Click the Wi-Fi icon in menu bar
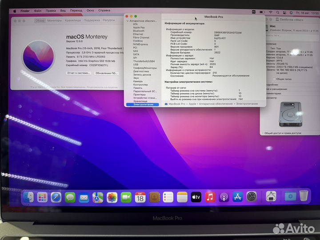Screen dimensions: 320x240 tap(271, 12)
